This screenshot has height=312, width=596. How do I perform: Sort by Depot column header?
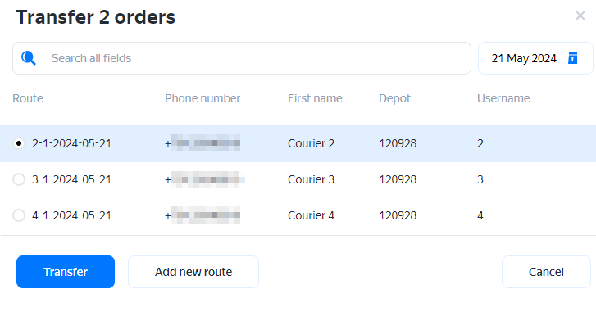click(x=394, y=99)
